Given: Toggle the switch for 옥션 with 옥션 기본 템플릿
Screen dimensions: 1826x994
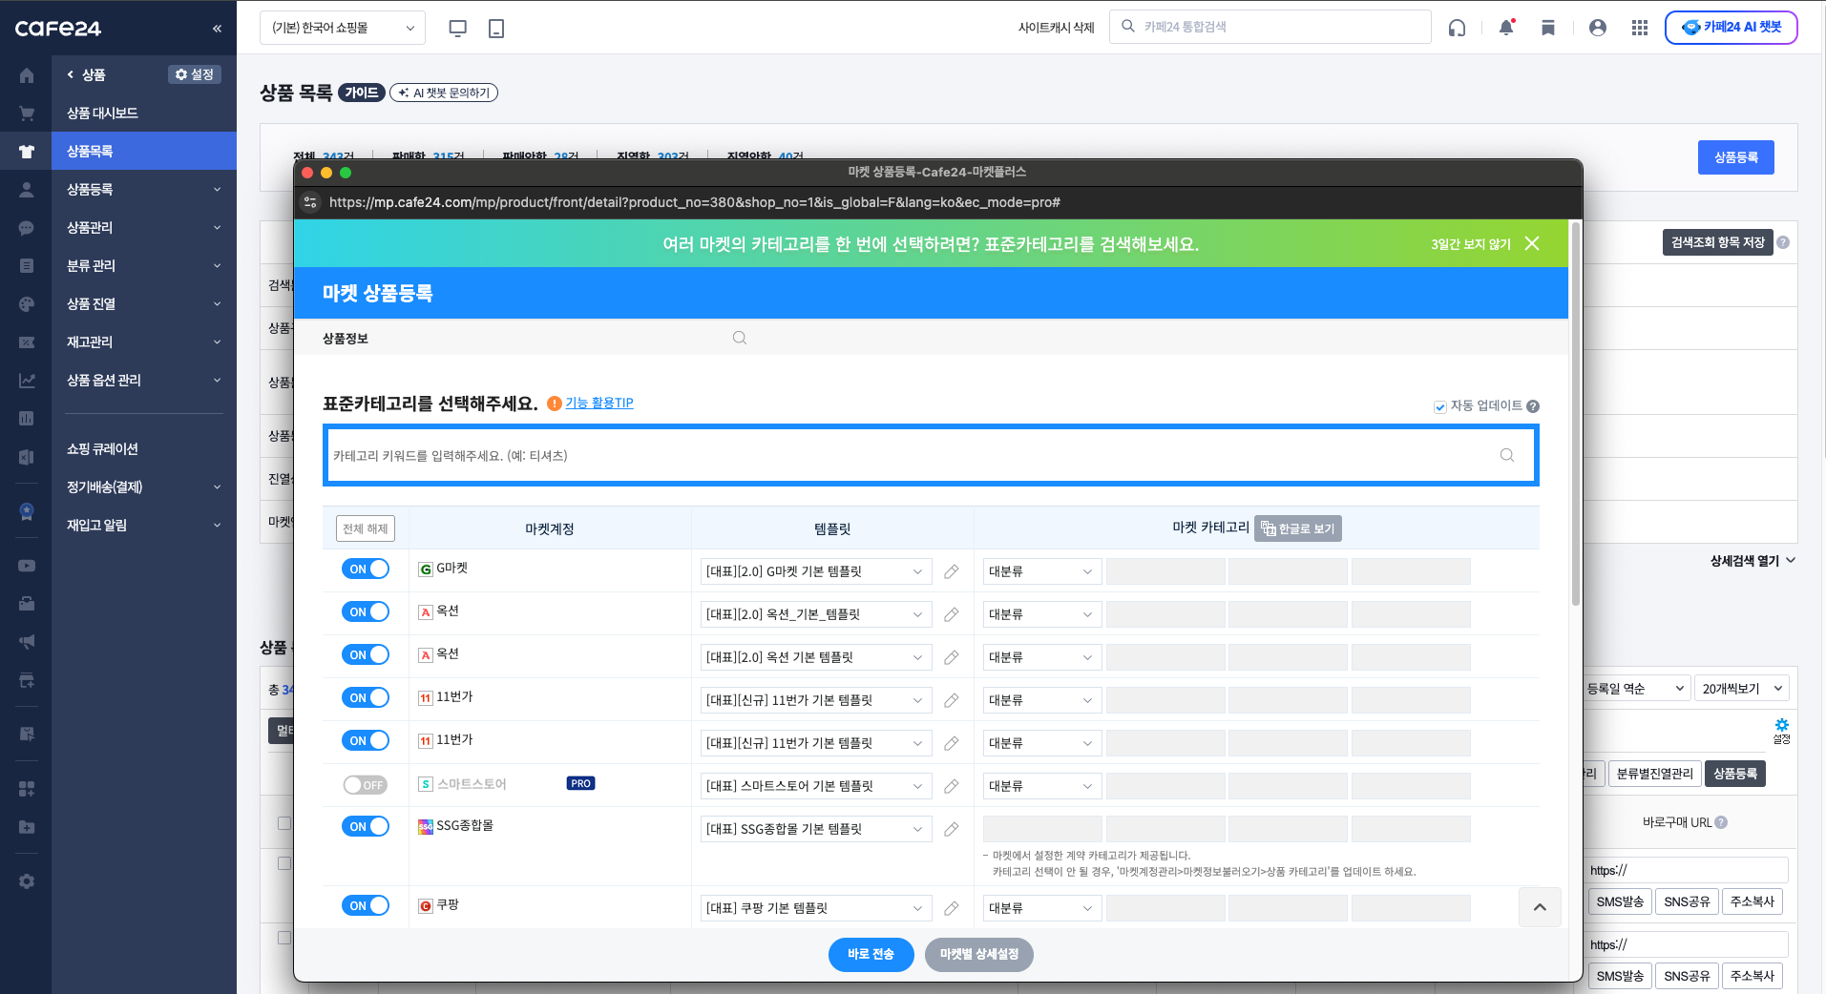Looking at the screenshot, I should [x=366, y=655].
